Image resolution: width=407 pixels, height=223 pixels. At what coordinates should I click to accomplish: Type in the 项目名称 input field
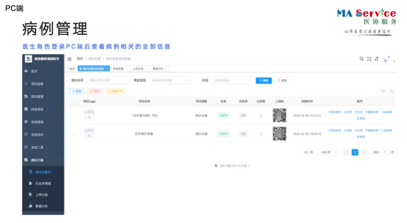click(x=107, y=80)
